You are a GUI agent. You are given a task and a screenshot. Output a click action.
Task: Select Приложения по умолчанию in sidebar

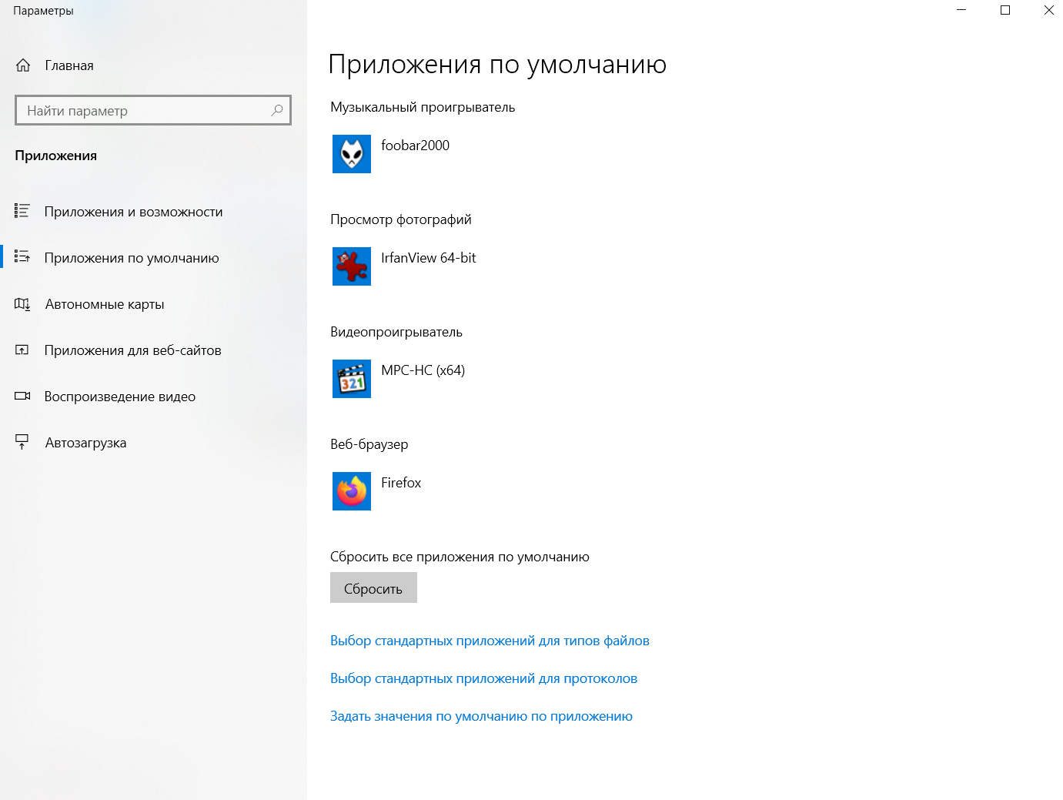tap(132, 258)
